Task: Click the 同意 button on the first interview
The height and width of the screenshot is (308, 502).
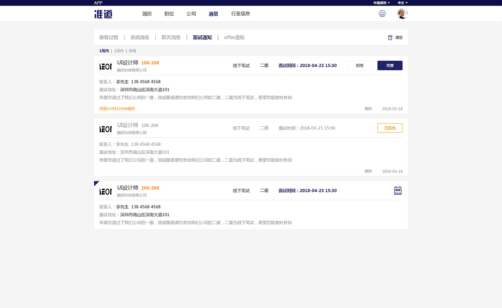Action: (390, 66)
